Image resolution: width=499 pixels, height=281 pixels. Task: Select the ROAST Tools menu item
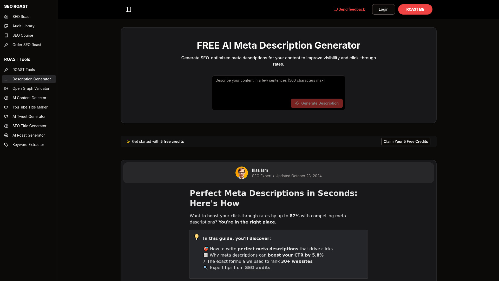coord(29,70)
